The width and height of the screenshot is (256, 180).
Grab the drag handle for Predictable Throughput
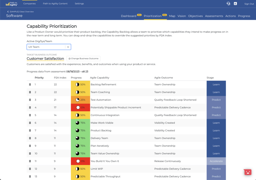[30, 177]
